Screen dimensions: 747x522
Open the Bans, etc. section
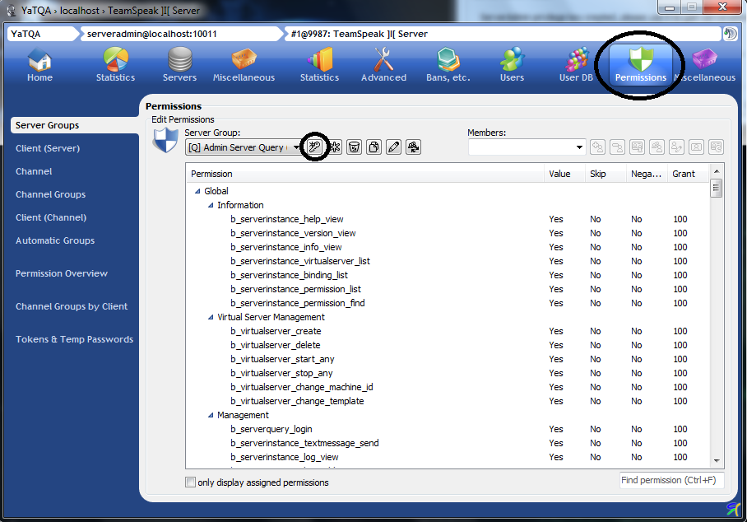click(448, 65)
